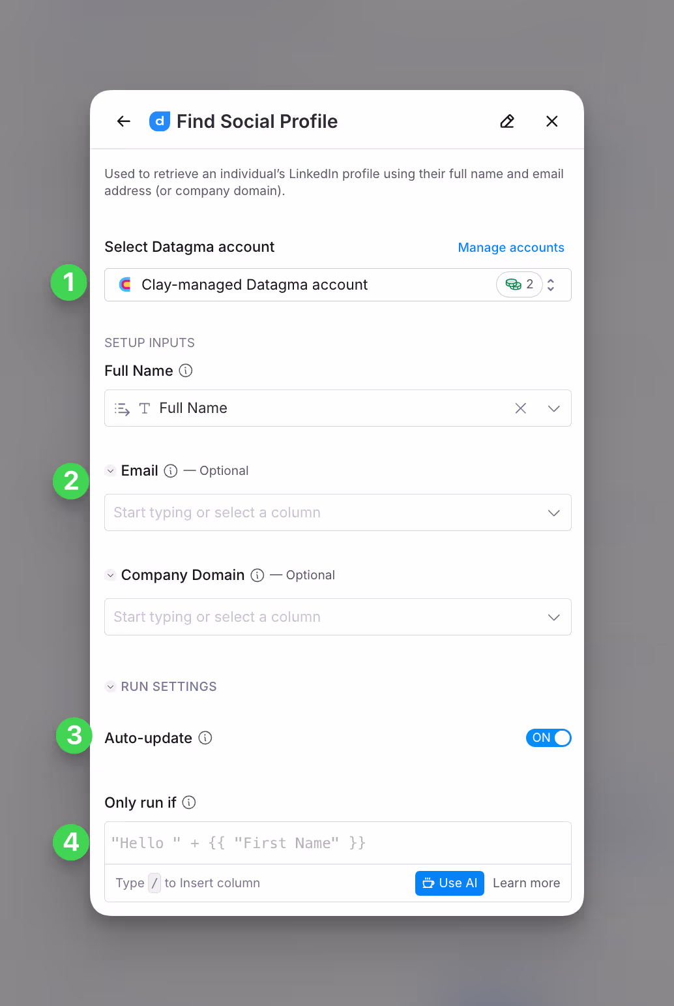Open the Datagma account selector dropdown
This screenshot has height=1006, width=674.
338,284
